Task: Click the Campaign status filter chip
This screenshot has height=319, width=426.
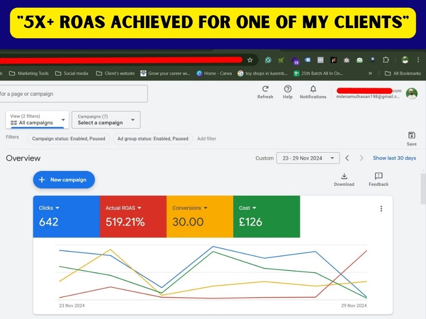Action: [69, 139]
